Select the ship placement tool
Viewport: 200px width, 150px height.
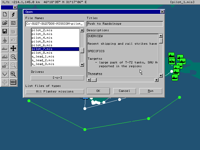point(5,48)
